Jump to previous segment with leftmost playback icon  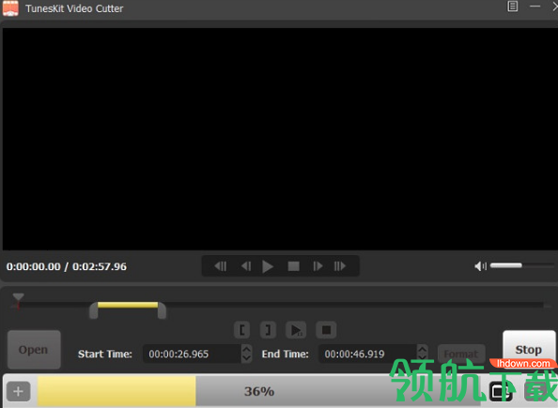[x=220, y=266]
